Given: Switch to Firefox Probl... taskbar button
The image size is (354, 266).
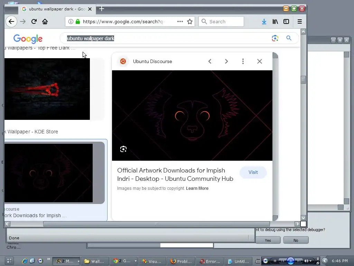Looking at the screenshot, I should (181, 261).
